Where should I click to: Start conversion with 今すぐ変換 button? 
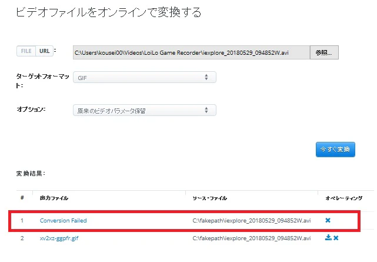click(x=335, y=150)
